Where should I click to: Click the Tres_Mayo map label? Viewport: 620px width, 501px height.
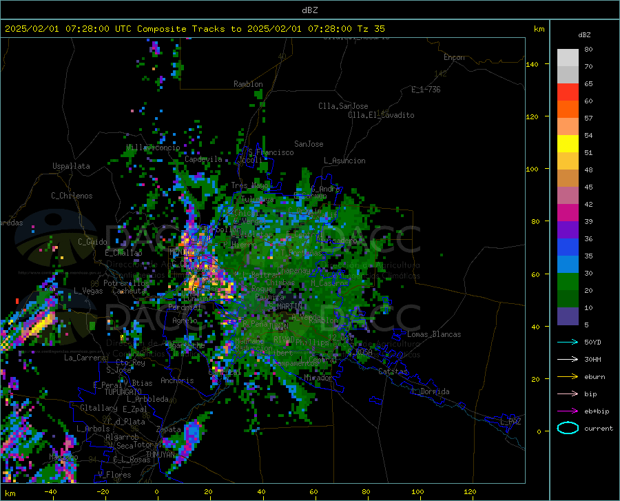pyautogui.click(x=249, y=185)
